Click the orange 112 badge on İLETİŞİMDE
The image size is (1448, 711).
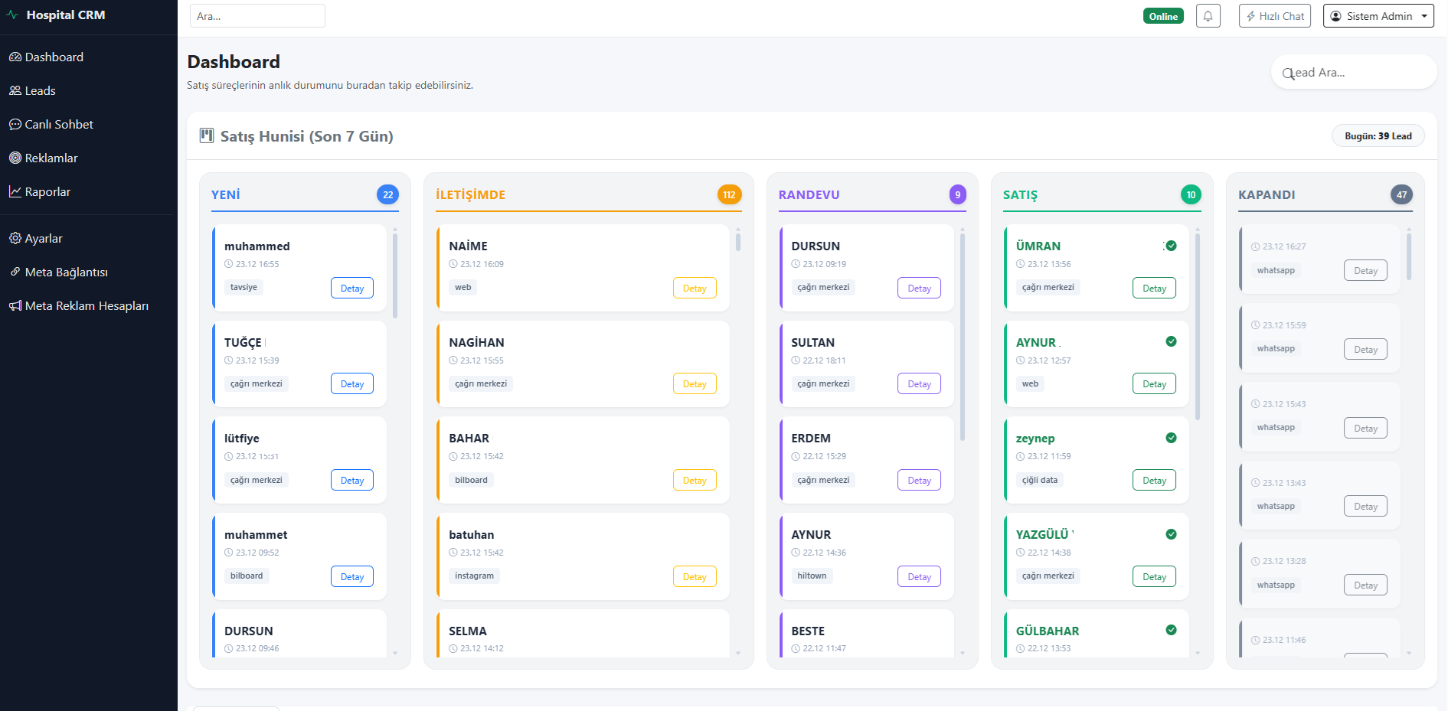(729, 194)
